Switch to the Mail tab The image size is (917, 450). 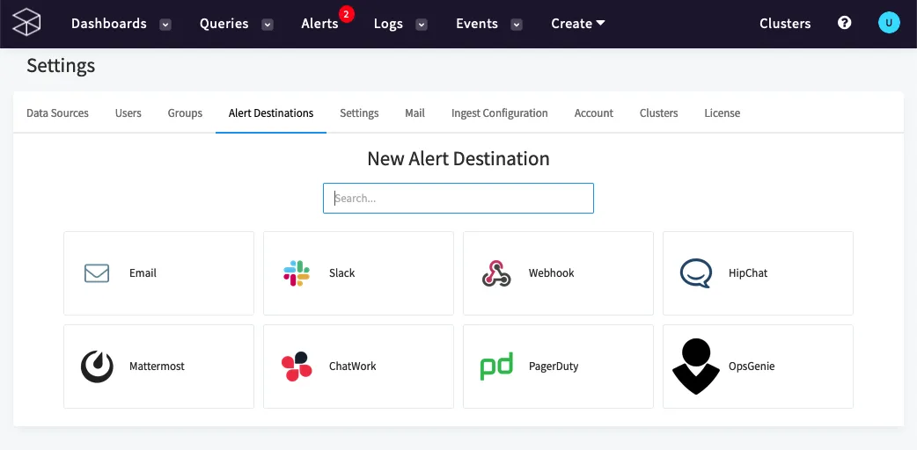click(414, 112)
